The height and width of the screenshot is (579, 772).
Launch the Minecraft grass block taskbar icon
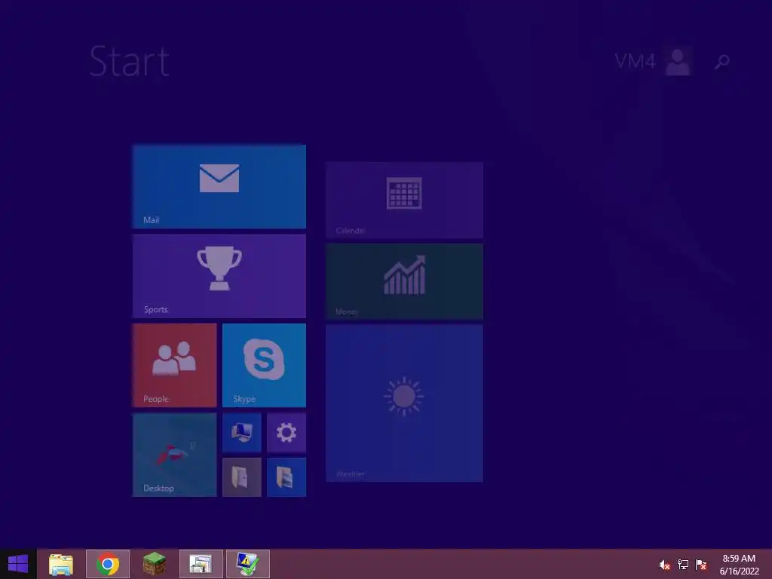[x=154, y=564]
